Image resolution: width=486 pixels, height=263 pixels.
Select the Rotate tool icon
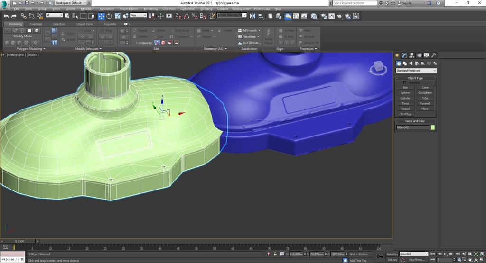click(x=109, y=16)
